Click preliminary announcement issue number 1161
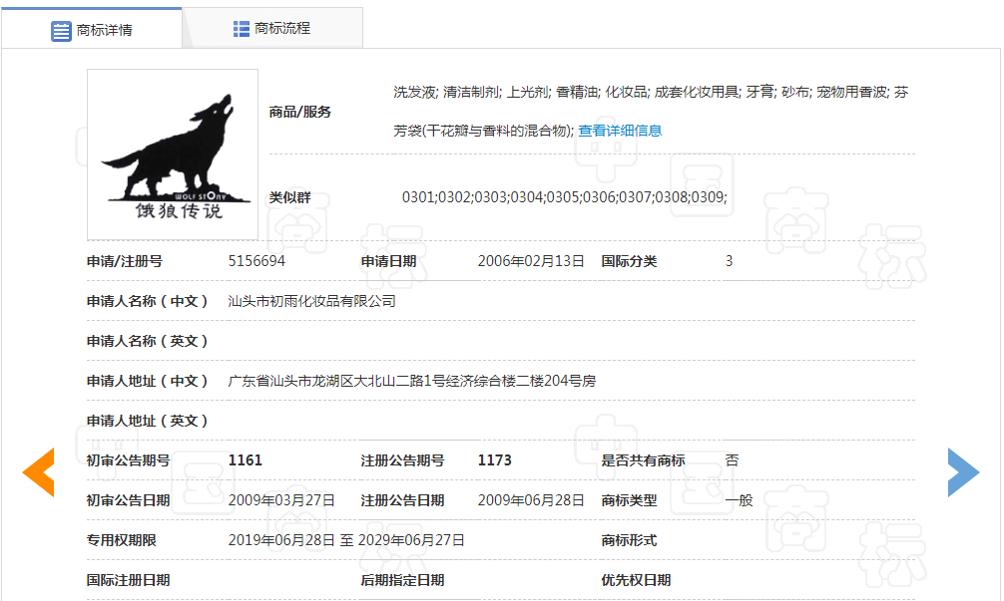The width and height of the screenshot is (1004, 601). pos(246,460)
